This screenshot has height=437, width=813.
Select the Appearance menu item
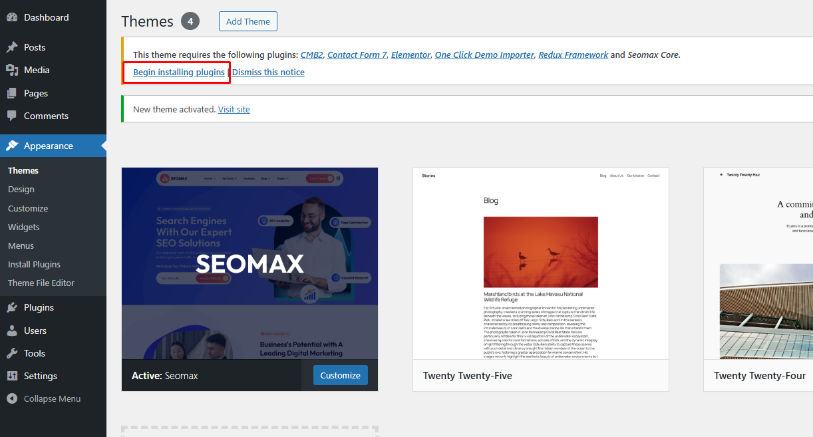pyautogui.click(x=53, y=146)
